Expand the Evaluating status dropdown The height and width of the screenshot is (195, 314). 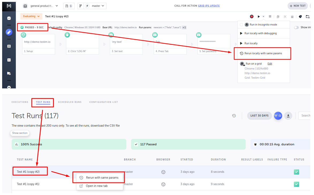point(31,16)
